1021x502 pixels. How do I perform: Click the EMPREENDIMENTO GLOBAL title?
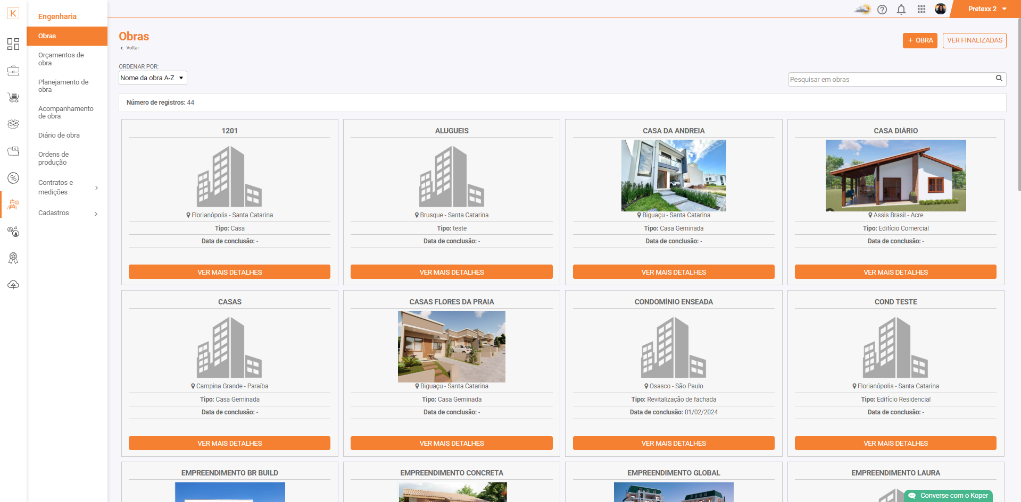click(x=674, y=473)
